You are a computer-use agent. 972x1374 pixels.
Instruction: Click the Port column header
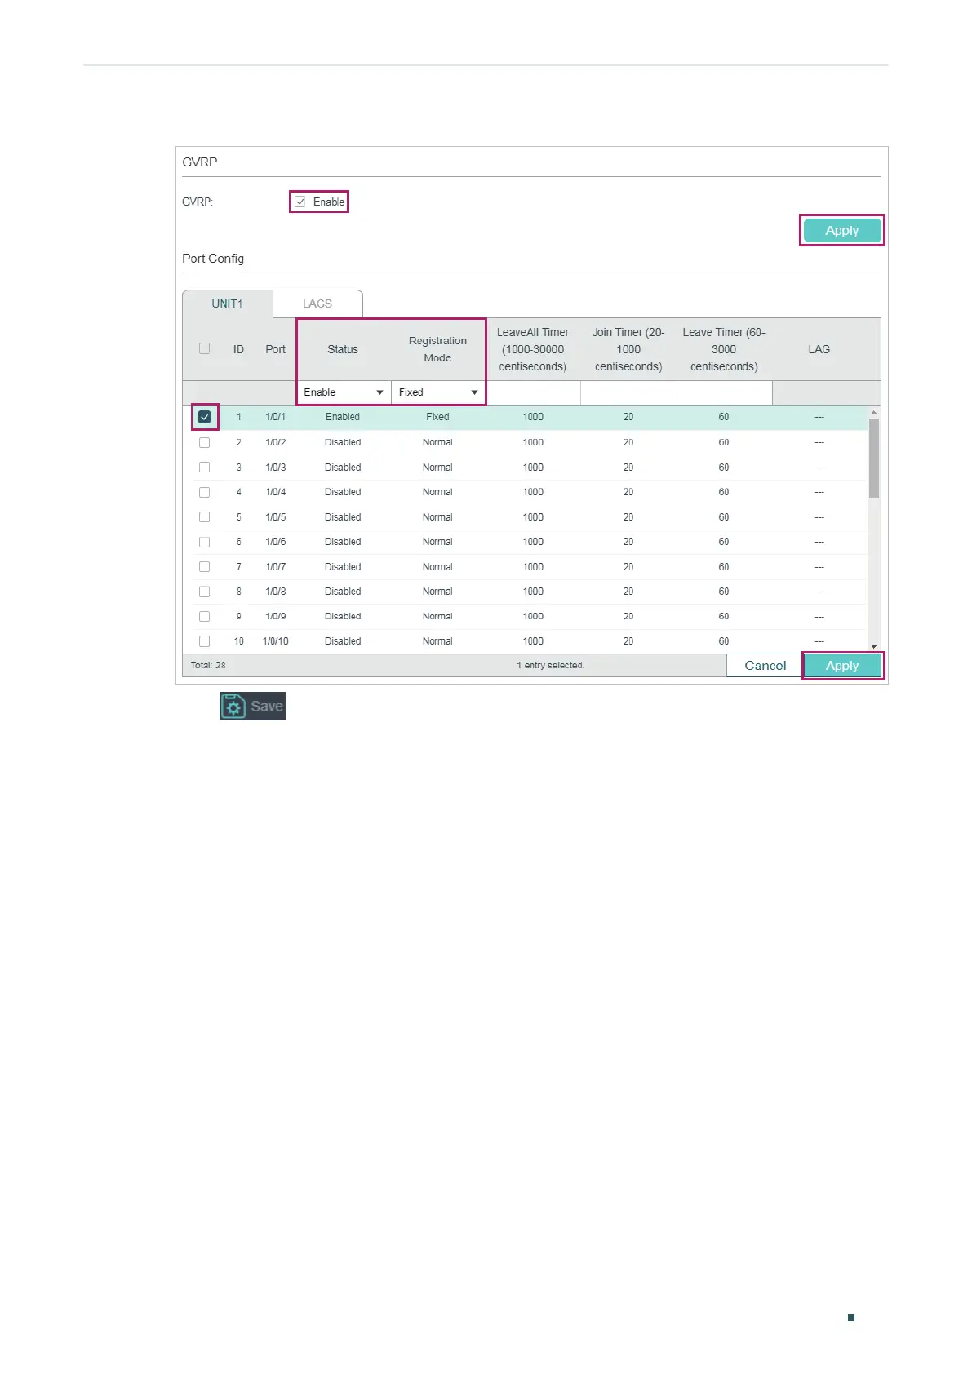275,349
